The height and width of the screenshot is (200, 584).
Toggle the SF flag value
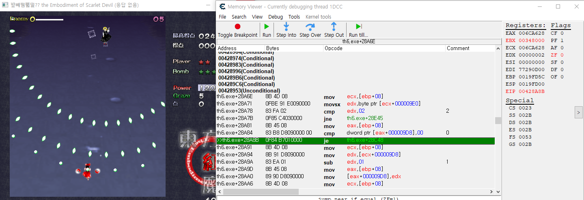coord(562,62)
